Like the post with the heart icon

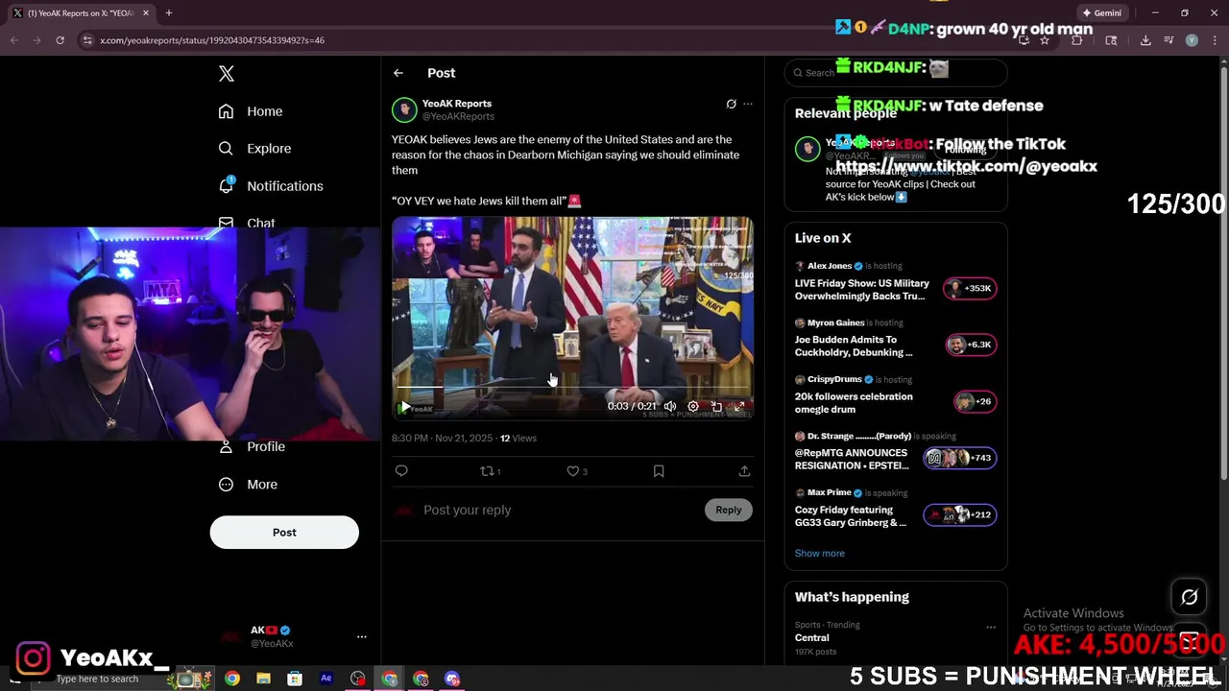point(573,471)
